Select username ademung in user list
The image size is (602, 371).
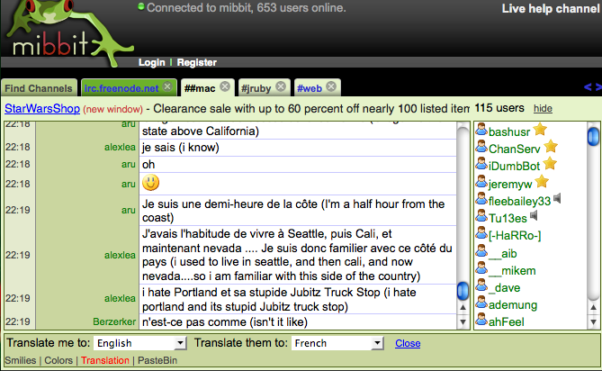click(513, 305)
